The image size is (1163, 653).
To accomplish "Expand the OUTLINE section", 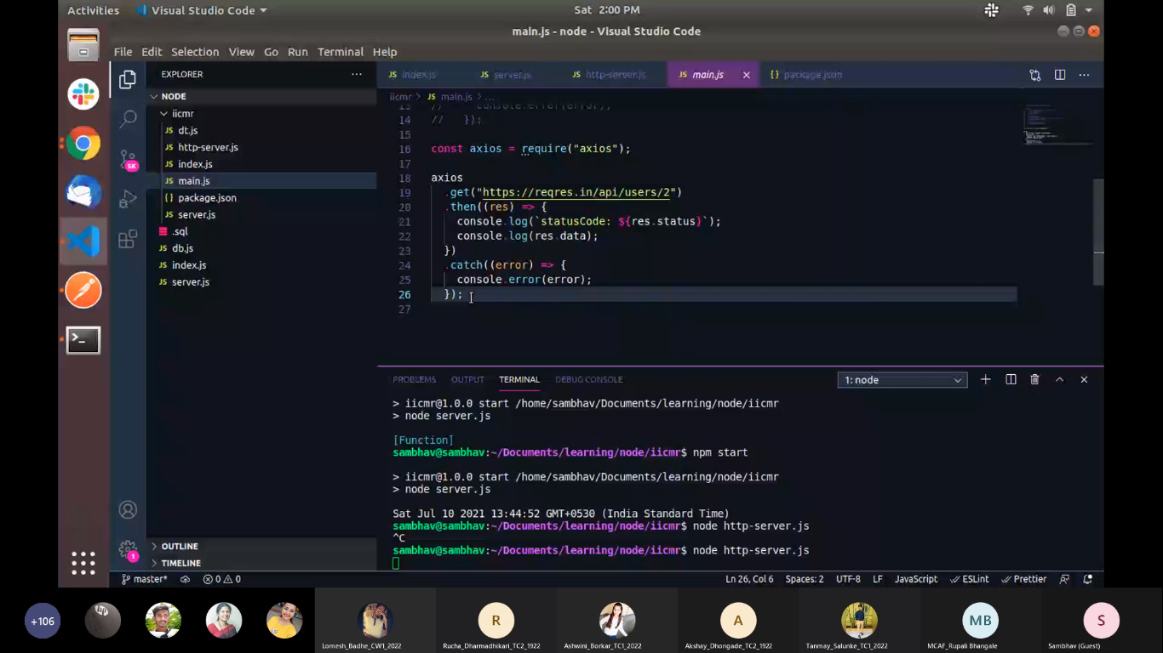I will click(x=180, y=546).
